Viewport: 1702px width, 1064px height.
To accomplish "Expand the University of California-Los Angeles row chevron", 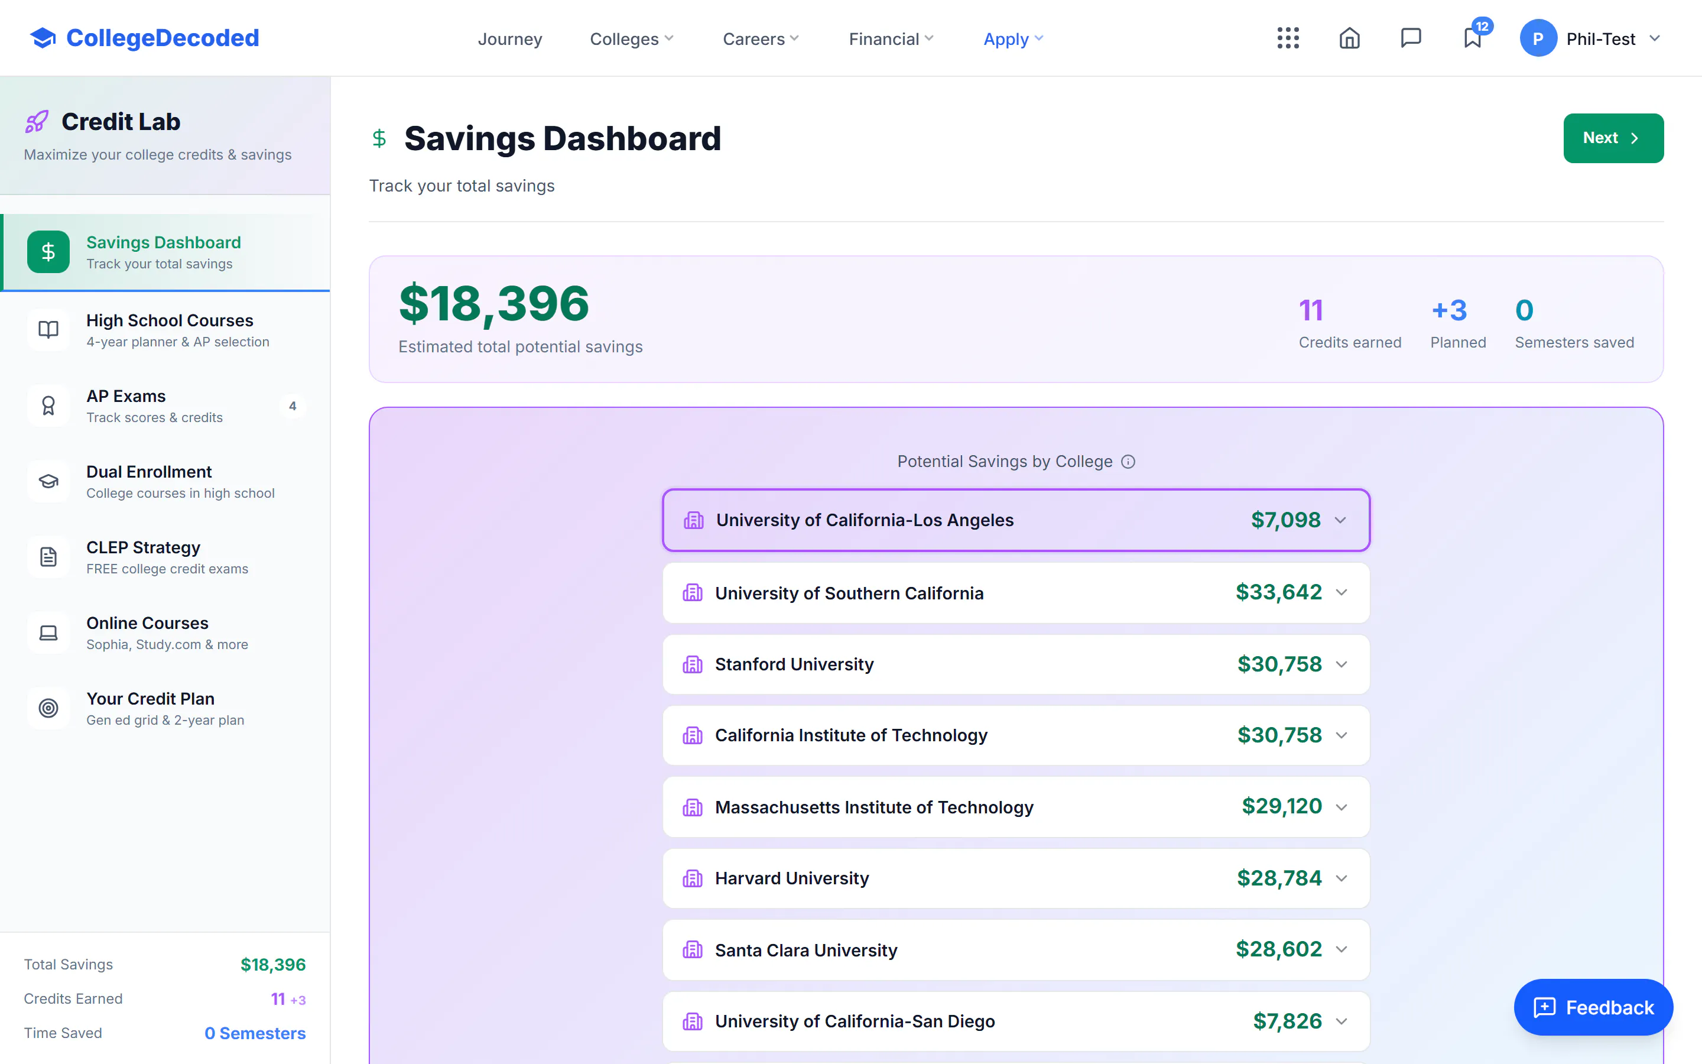I will [x=1340, y=520].
